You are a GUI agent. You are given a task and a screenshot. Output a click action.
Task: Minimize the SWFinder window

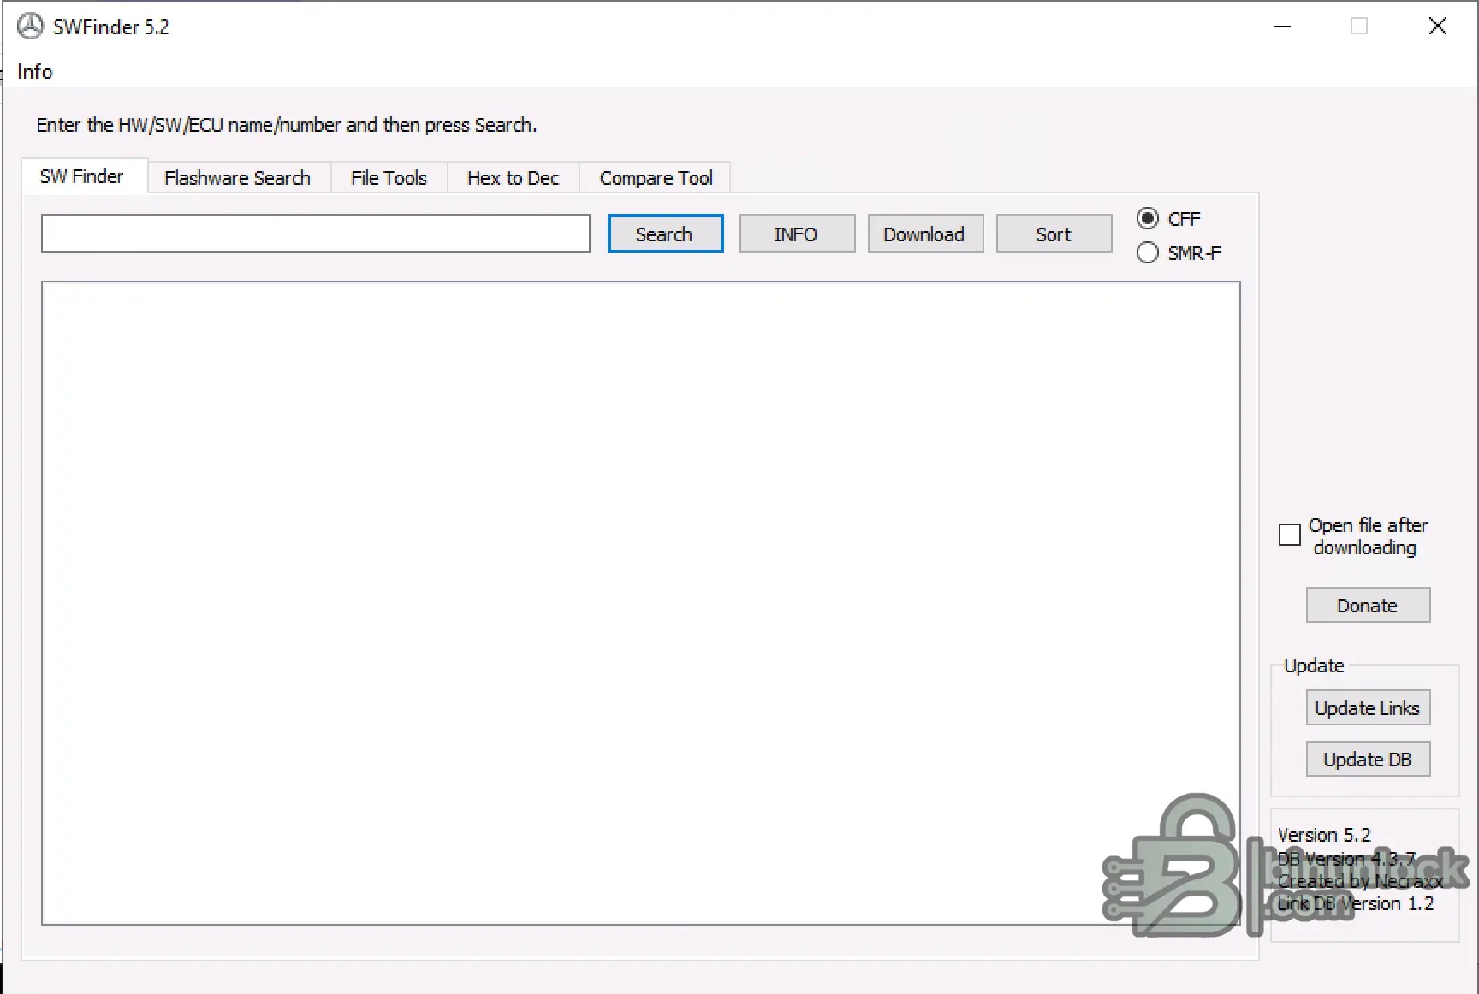pyautogui.click(x=1281, y=26)
